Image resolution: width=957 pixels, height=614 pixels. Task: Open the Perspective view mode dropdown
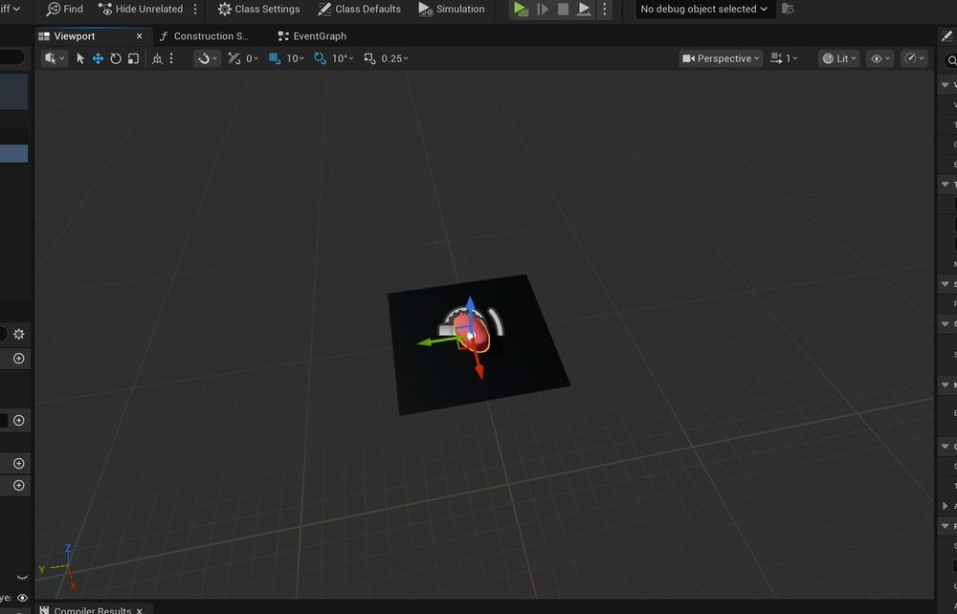(721, 58)
